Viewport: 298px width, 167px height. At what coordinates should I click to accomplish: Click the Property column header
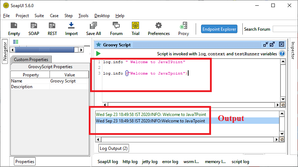coord(30,75)
